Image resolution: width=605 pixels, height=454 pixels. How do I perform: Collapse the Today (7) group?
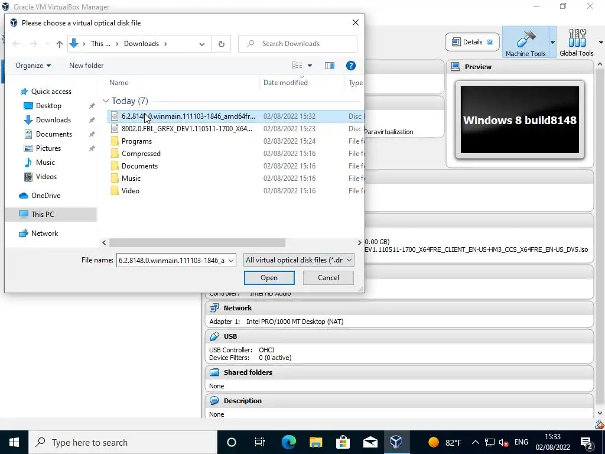tap(106, 100)
